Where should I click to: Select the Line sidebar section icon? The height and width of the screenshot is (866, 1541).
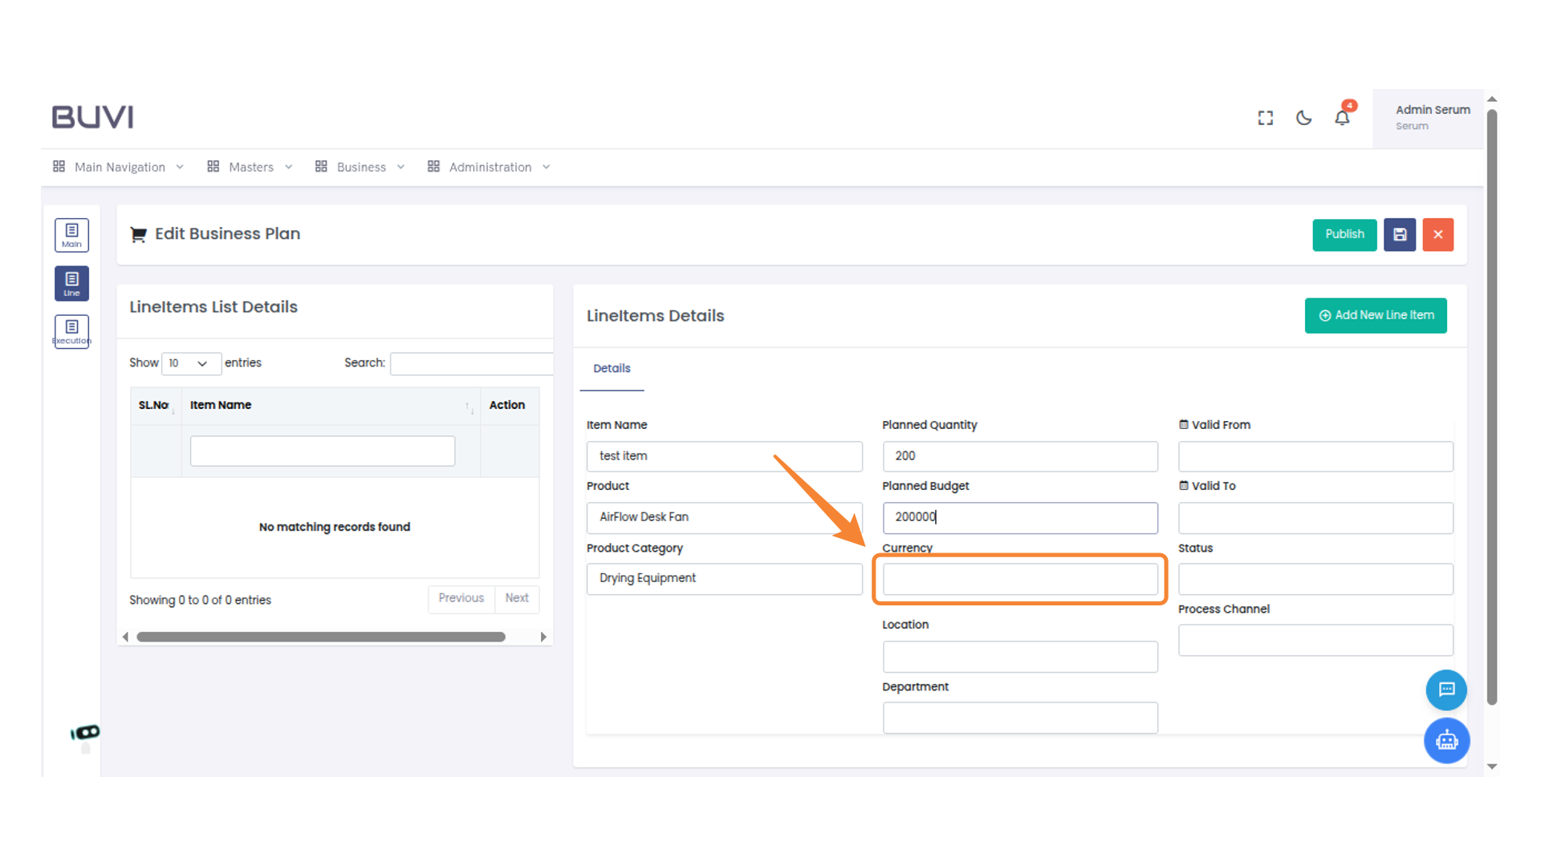[x=71, y=283]
